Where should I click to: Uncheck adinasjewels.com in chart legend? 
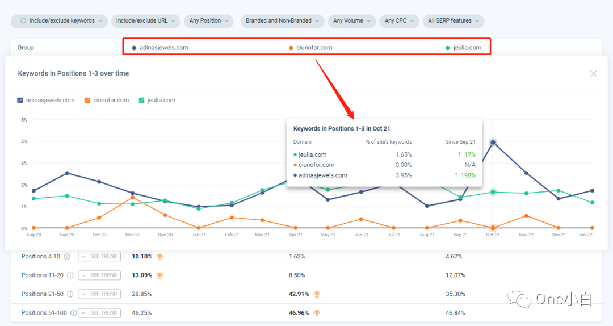tap(20, 100)
